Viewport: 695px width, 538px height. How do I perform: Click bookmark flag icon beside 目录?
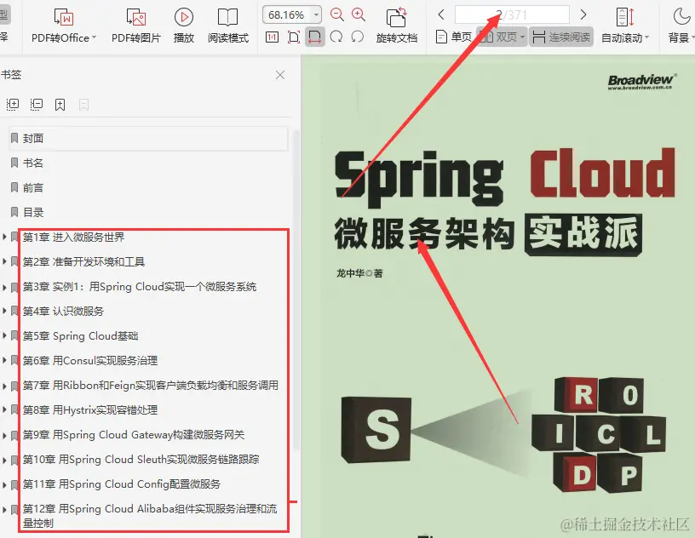tap(14, 212)
